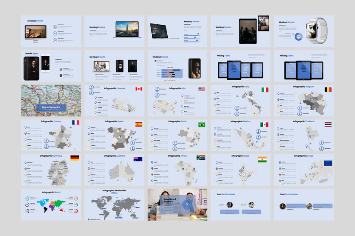This screenshot has width=355, height=236.
Task: Click the "Infographic World" title text
Action: click(51, 192)
